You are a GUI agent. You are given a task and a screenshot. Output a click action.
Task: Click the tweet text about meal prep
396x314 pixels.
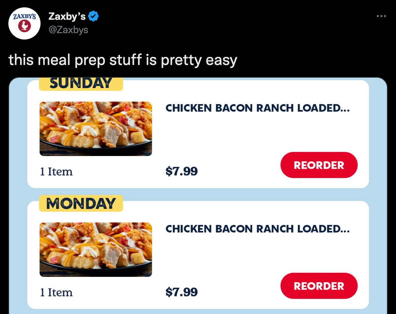(123, 60)
